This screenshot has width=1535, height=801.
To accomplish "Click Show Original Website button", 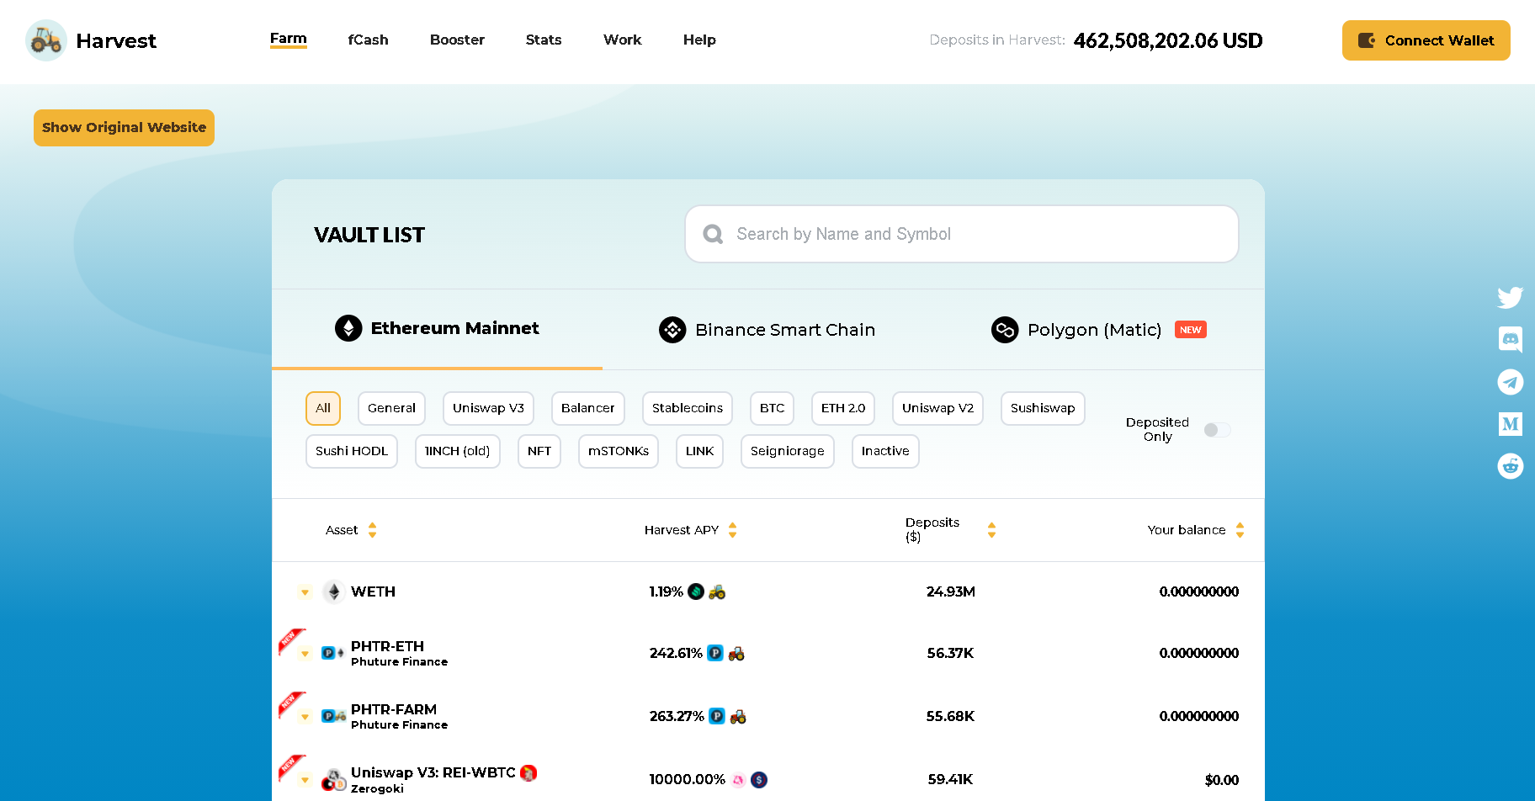I will 124,128.
